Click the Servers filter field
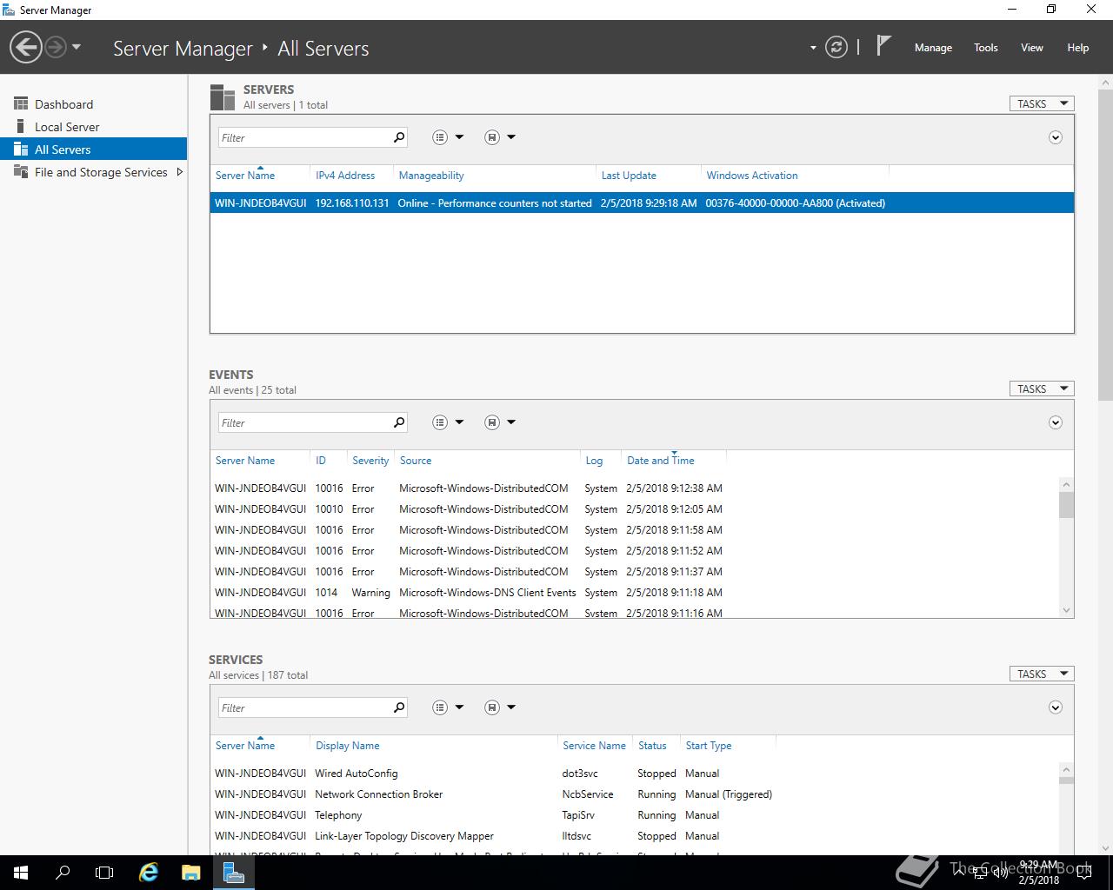This screenshot has height=890, width=1113. click(303, 137)
